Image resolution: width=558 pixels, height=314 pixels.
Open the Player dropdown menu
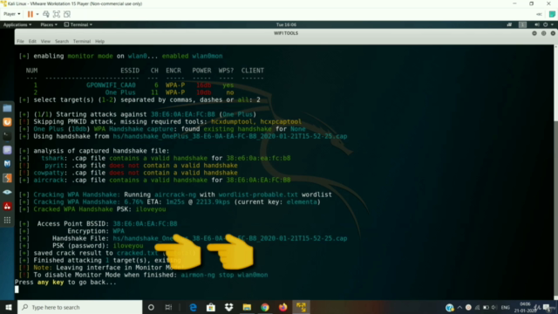(x=11, y=14)
